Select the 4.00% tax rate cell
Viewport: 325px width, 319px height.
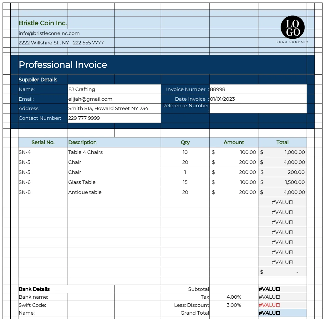234,297
